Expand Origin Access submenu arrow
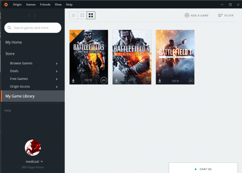Image resolution: width=242 pixels, height=173 pixels. click(x=57, y=87)
